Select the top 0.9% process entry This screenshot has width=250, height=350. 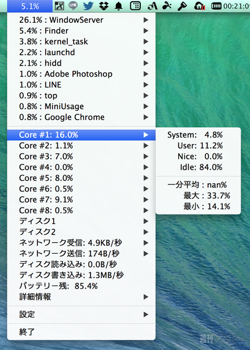81,96
